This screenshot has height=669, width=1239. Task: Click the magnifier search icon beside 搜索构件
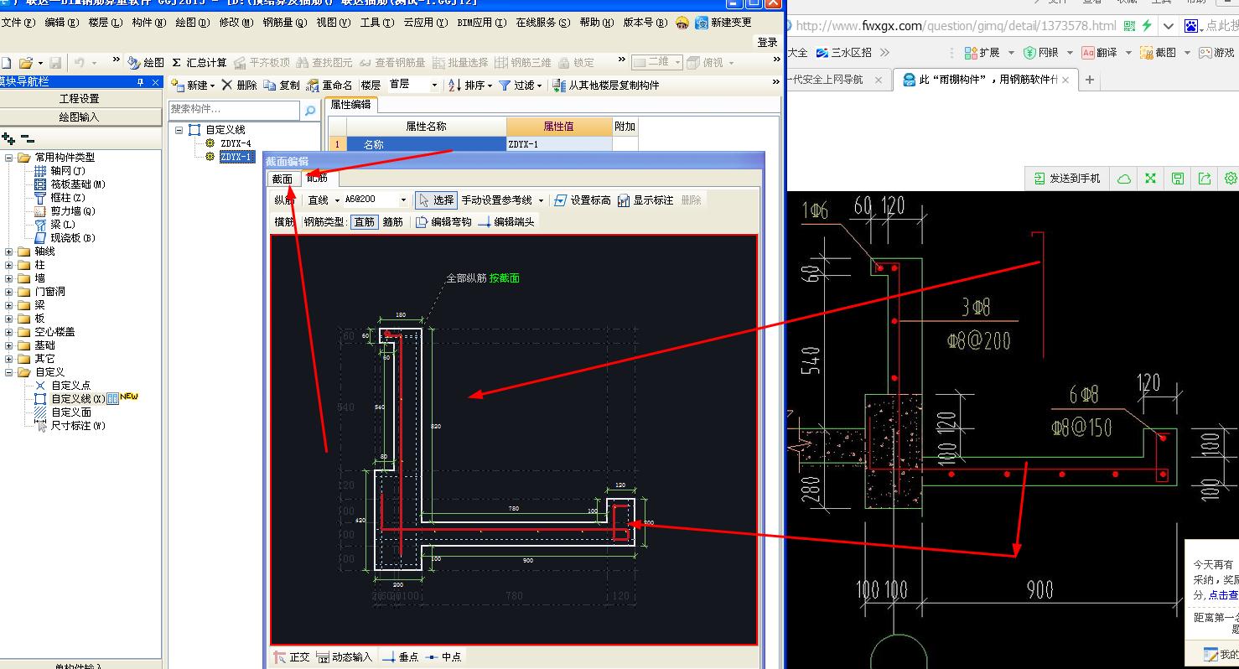tap(310, 110)
